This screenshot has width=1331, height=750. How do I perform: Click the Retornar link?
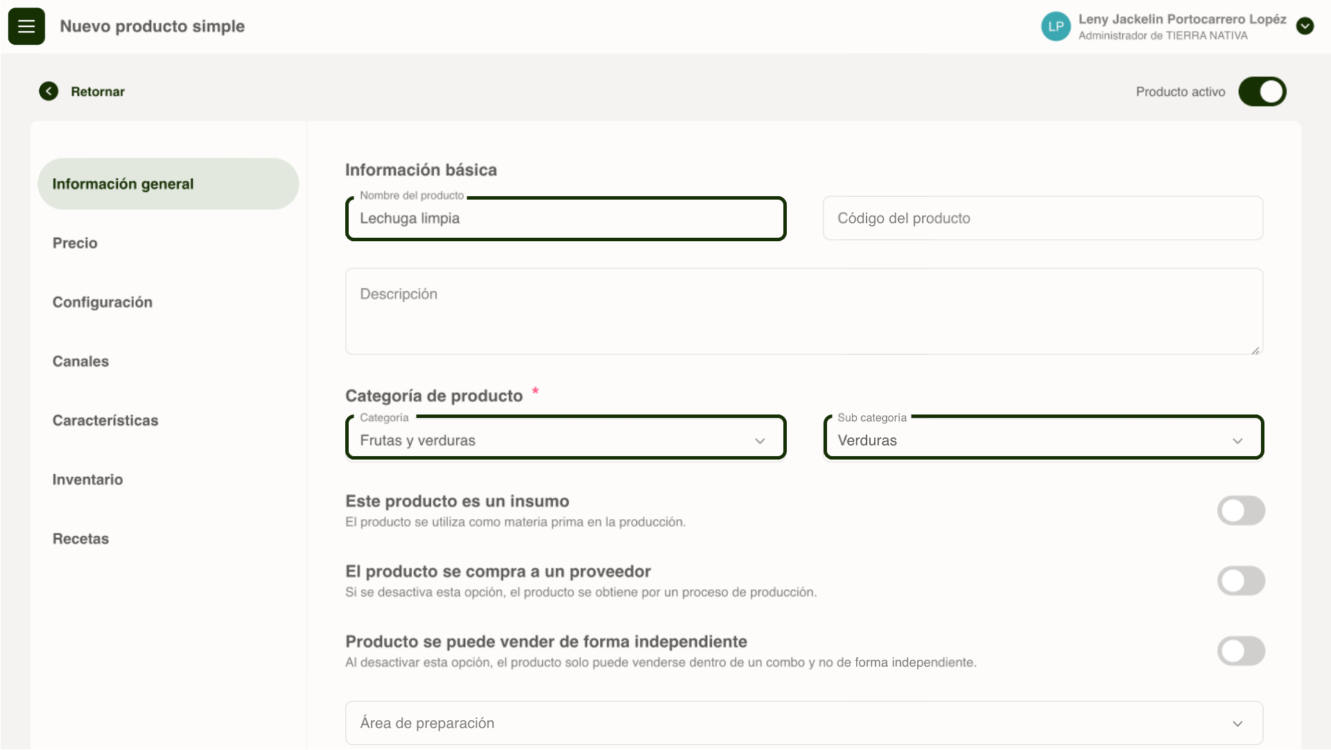tap(97, 91)
